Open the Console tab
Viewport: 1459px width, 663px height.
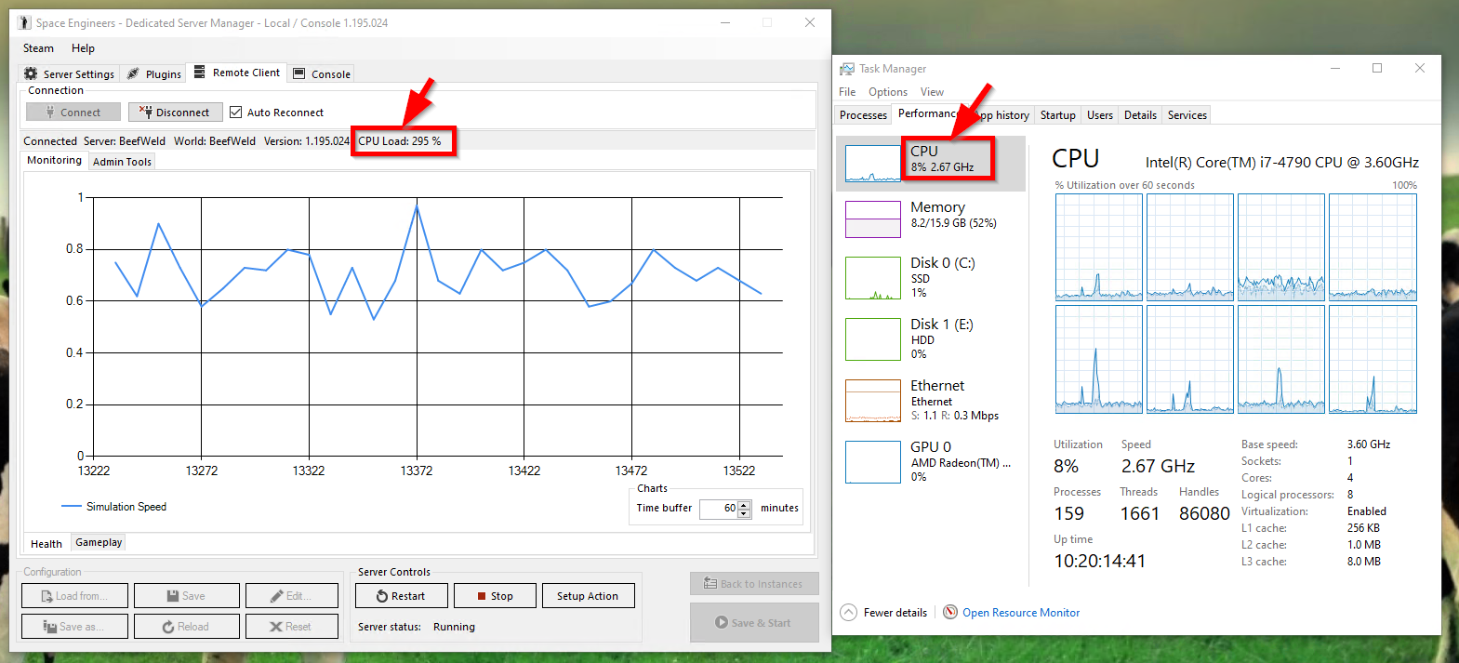pos(322,73)
